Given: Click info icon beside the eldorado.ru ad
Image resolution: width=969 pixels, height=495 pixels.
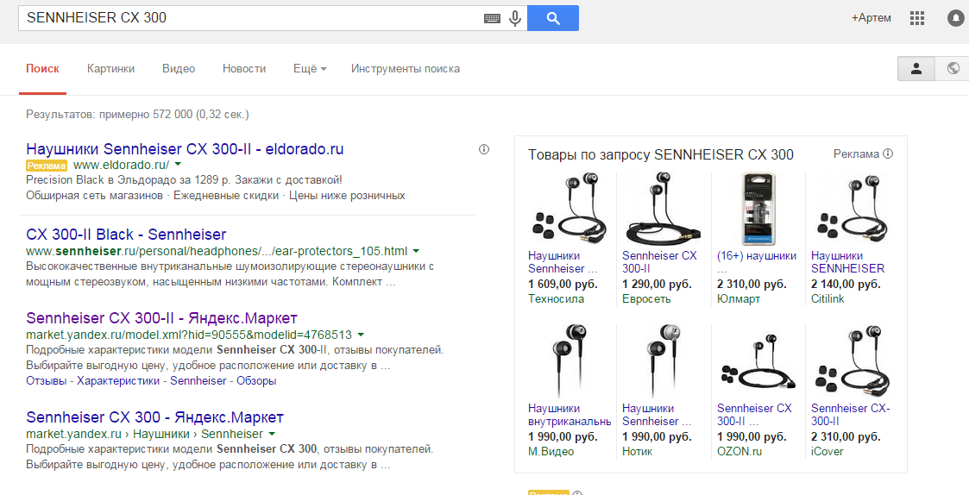Looking at the screenshot, I should click(x=484, y=149).
